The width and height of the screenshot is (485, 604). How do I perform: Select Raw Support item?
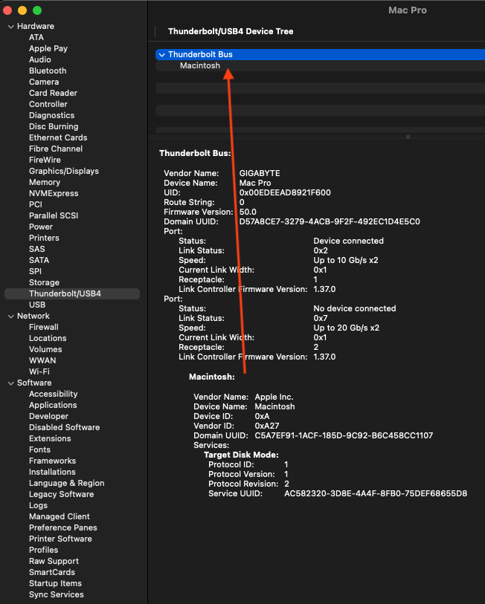[54, 562]
